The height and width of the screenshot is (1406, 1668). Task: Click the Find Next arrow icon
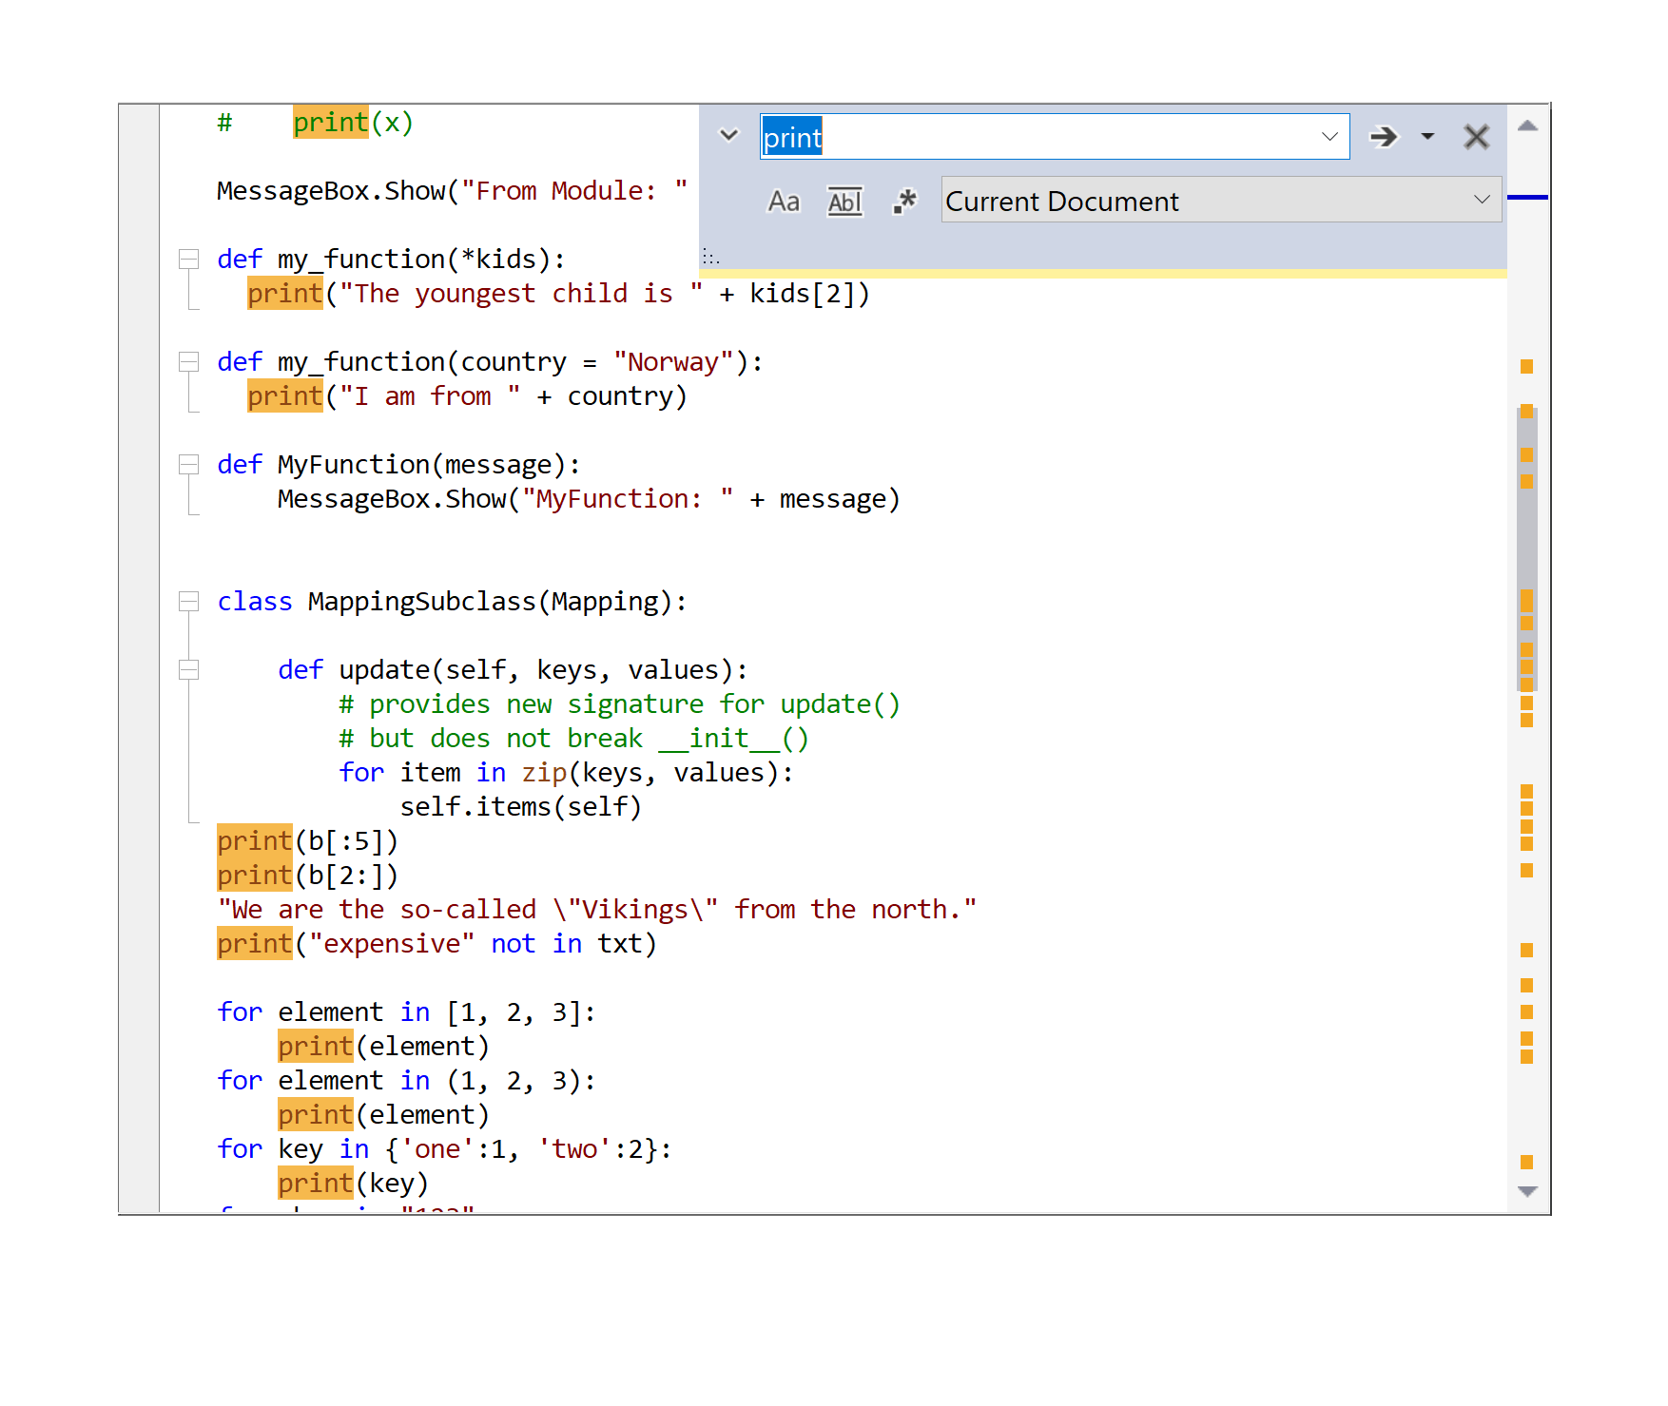[x=1384, y=137]
